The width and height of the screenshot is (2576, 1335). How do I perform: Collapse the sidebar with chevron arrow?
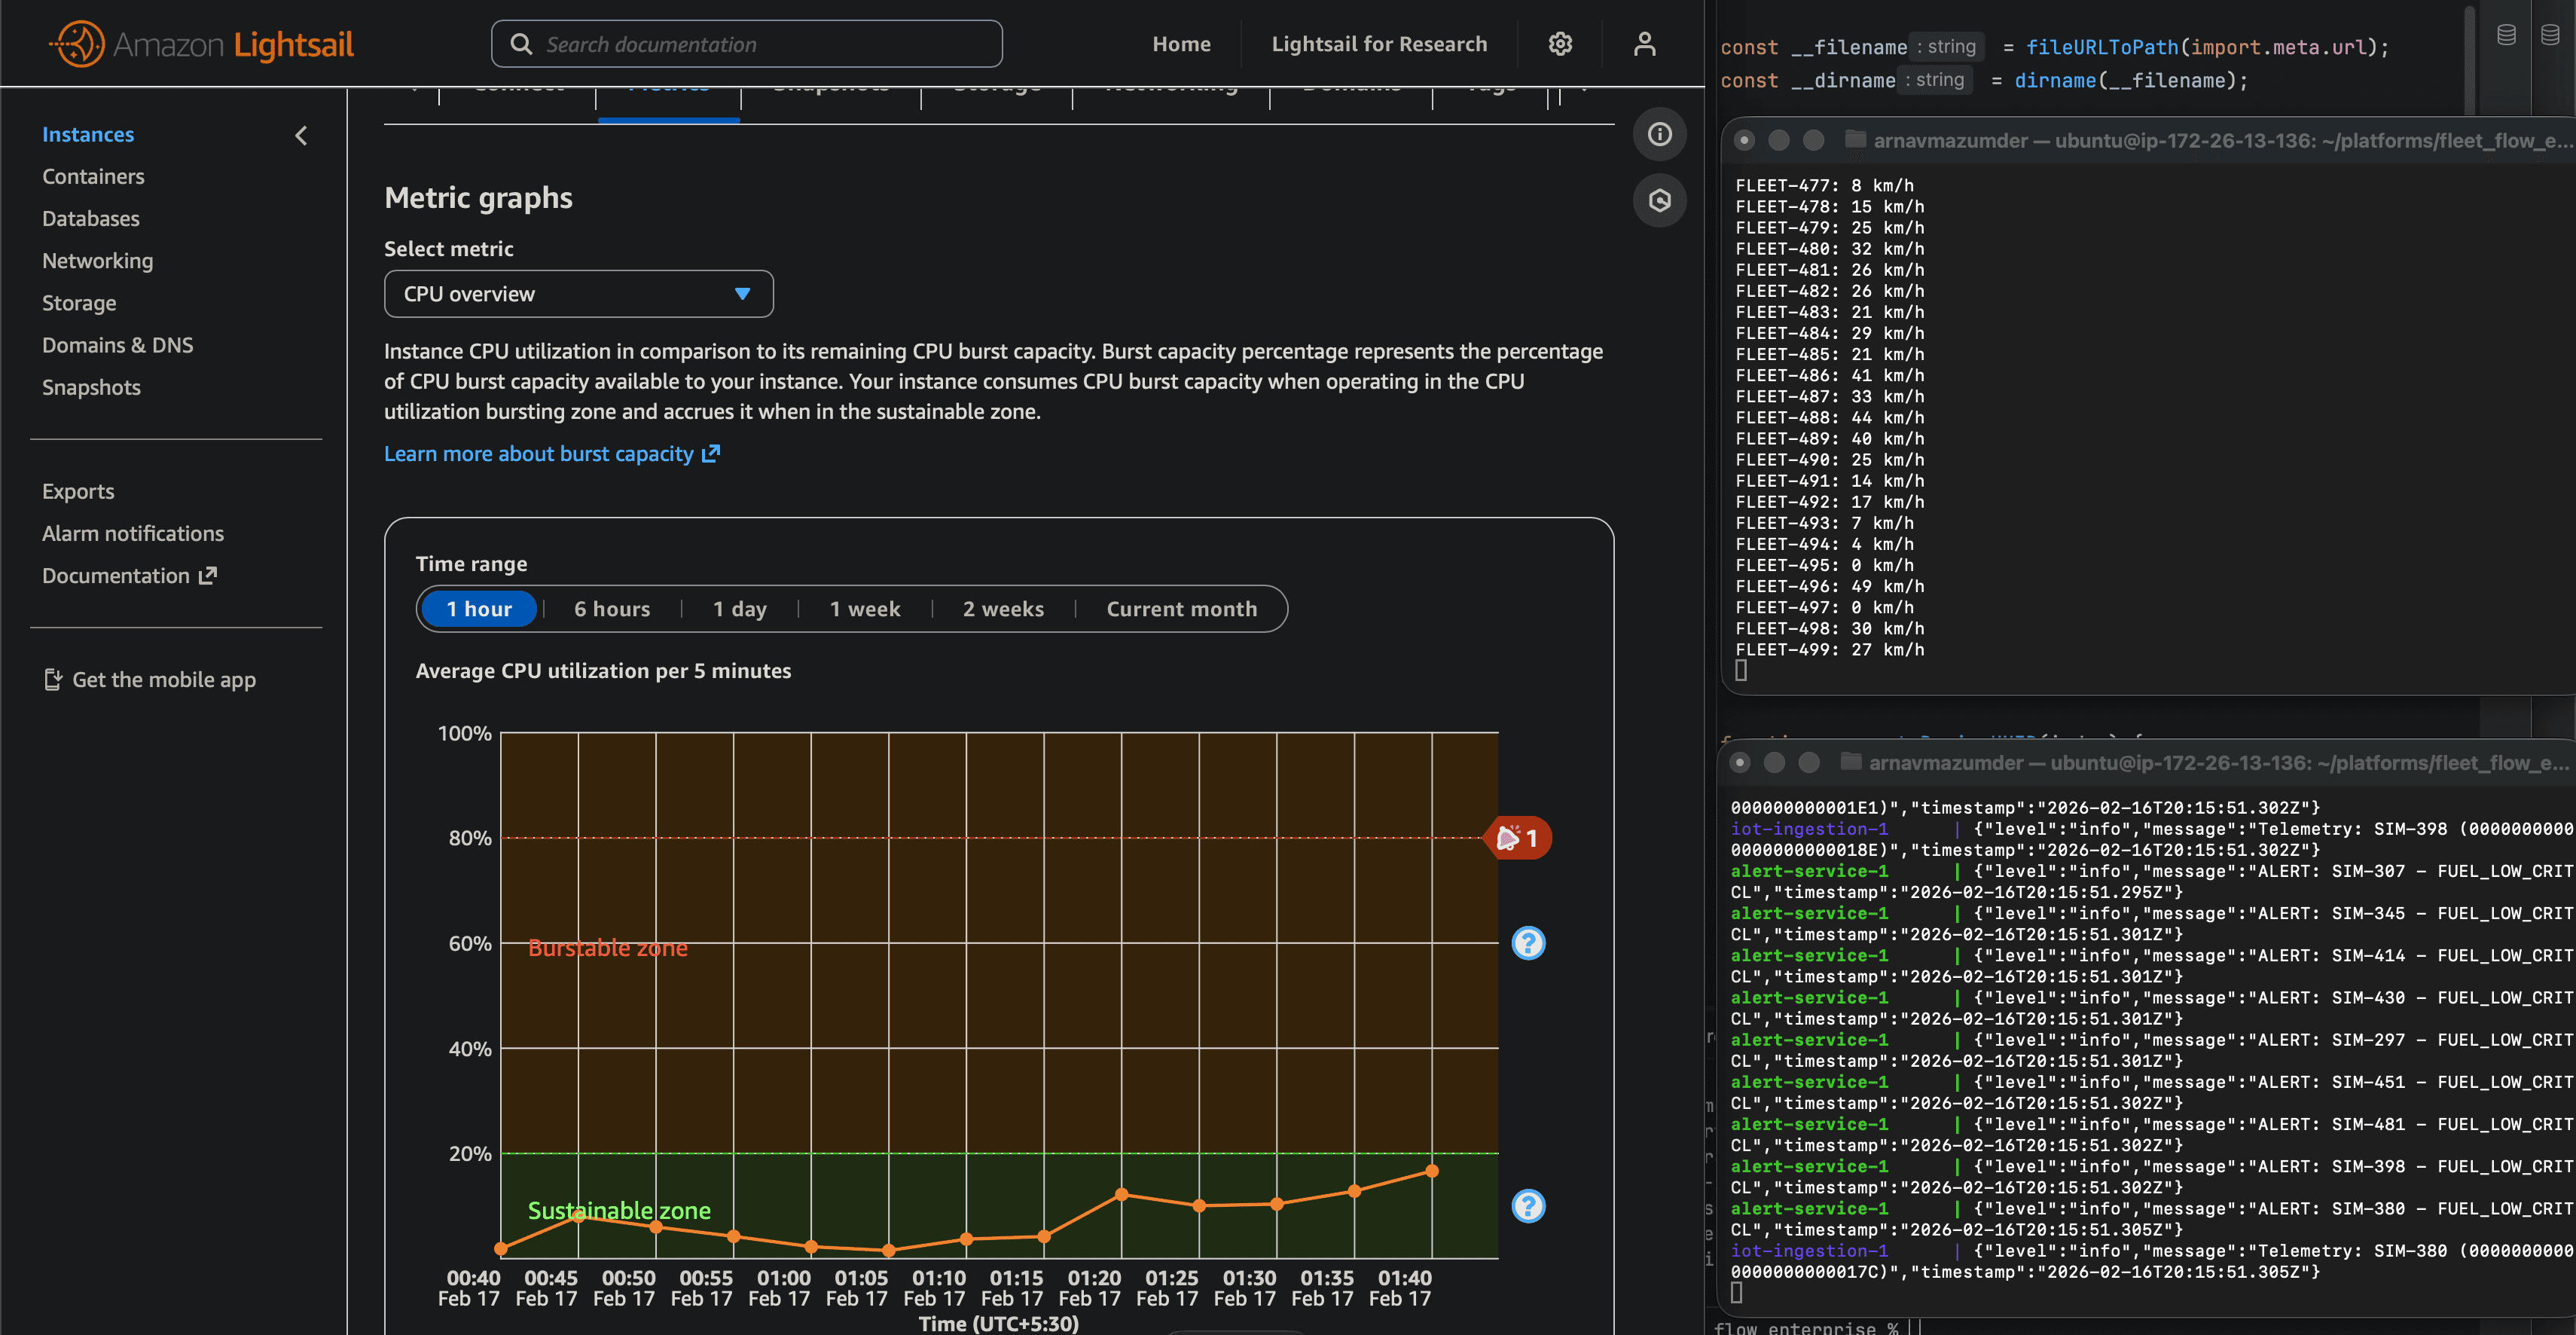301,135
